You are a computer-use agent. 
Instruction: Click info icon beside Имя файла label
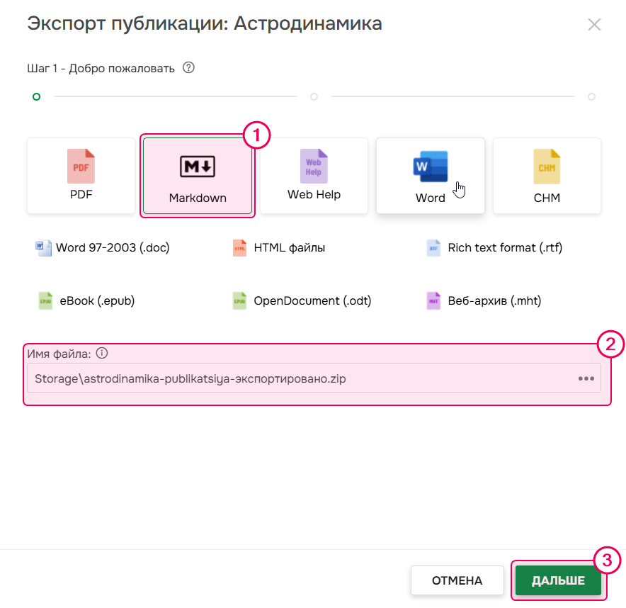pos(102,354)
